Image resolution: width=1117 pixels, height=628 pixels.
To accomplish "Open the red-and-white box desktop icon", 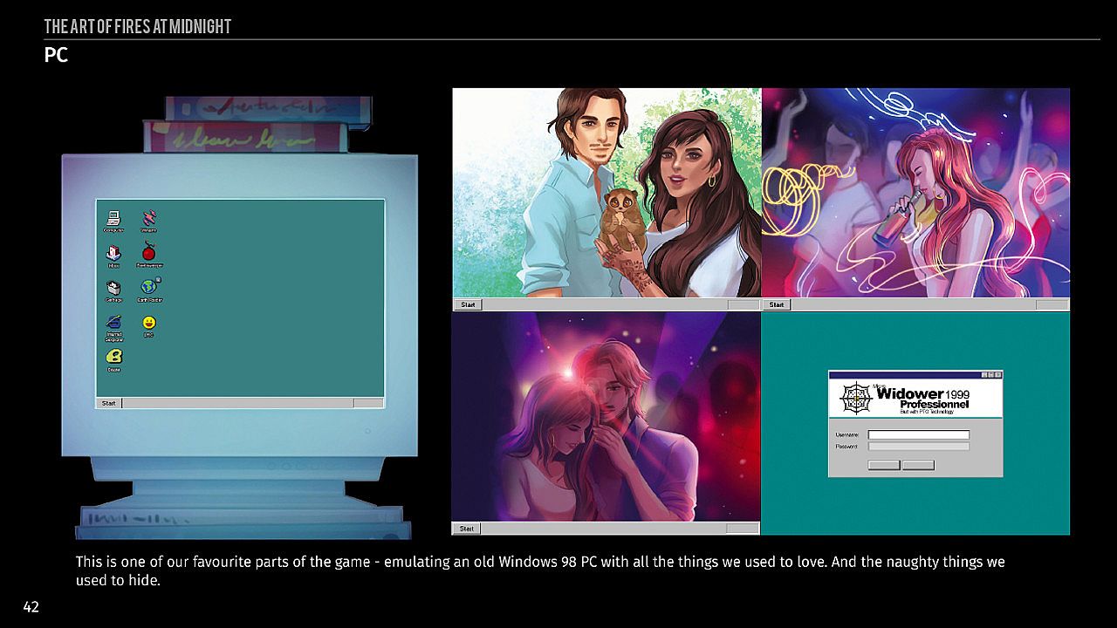I will pyautogui.click(x=113, y=255).
